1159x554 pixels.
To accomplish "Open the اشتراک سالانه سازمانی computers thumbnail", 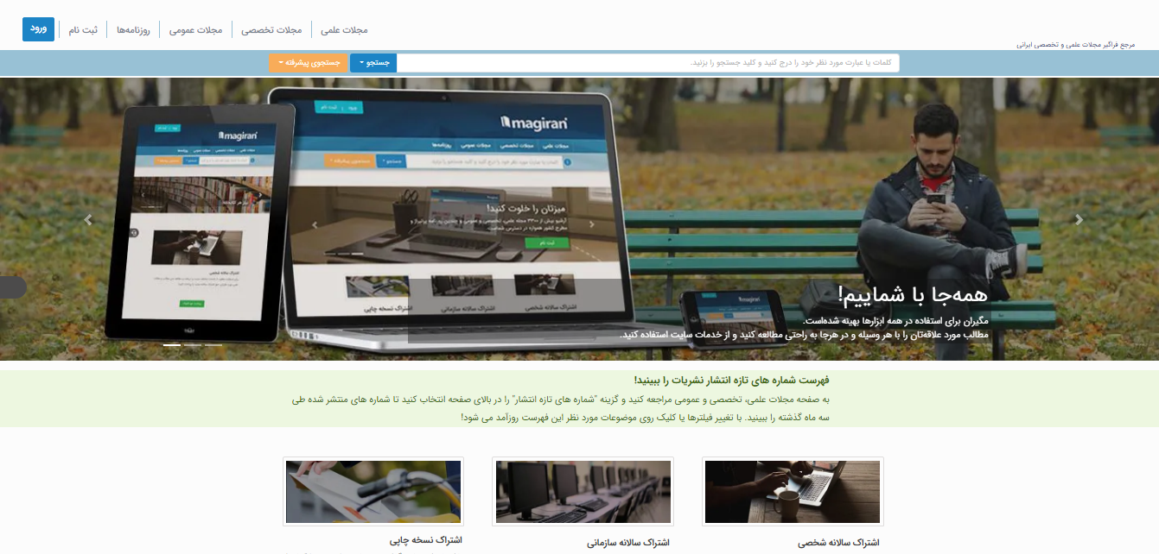I will pyautogui.click(x=583, y=492).
